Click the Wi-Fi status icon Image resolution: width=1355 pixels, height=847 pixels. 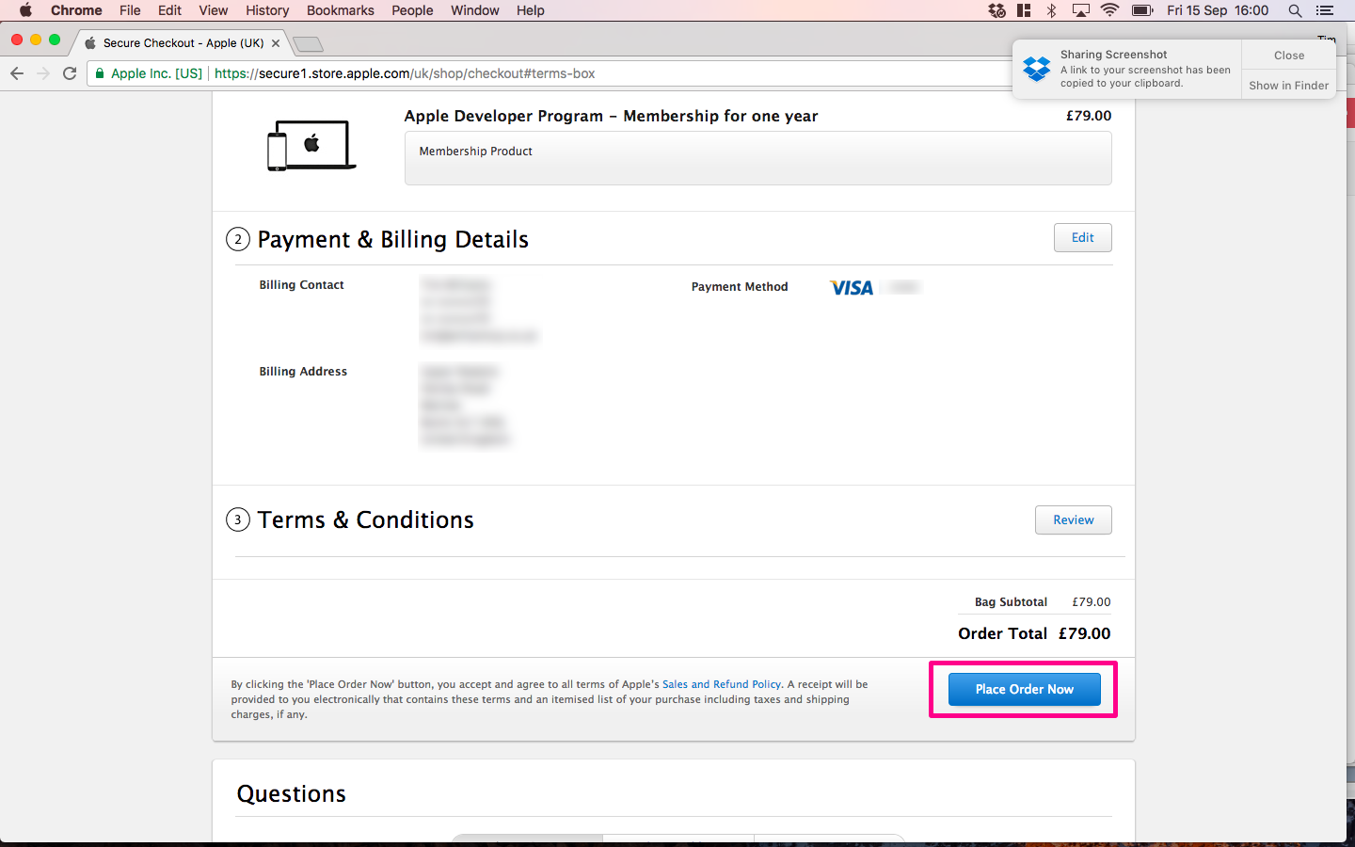point(1109,10)
